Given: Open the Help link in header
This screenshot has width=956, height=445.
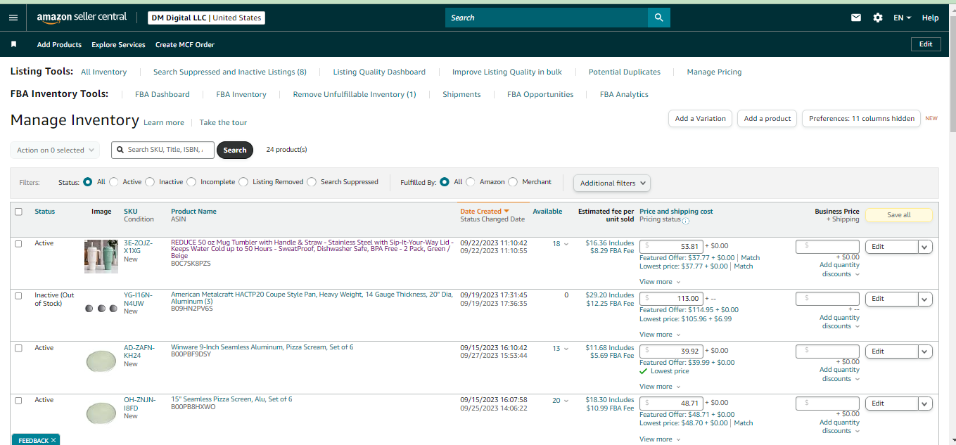Looking at the screenshot, I should (x=930, y=18).
